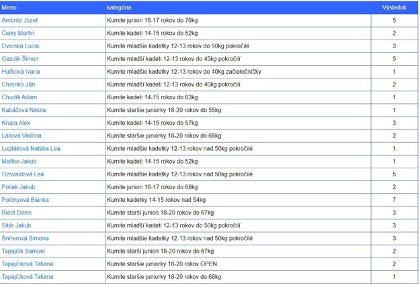Click Riedl Denis's category cell
This screenshot has height=285, width=420.
coord(238,213)
